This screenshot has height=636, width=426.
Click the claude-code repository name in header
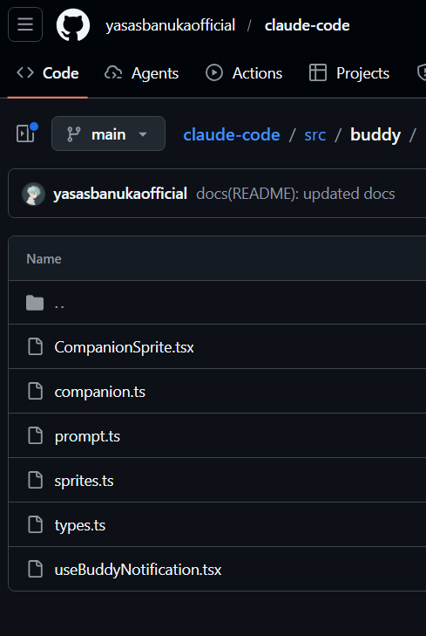(x=307, y=25)
